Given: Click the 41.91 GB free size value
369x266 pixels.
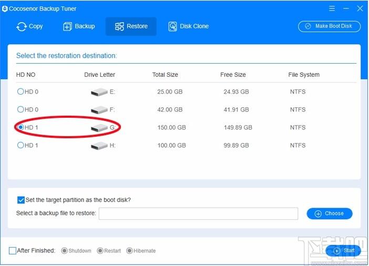Looking at the screenshot, I should (236, 110).
